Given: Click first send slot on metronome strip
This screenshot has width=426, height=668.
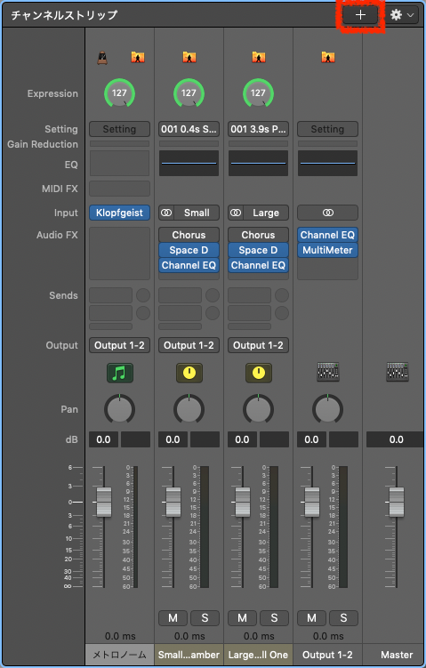Looking at the screenshot, I should coord(111,295).
